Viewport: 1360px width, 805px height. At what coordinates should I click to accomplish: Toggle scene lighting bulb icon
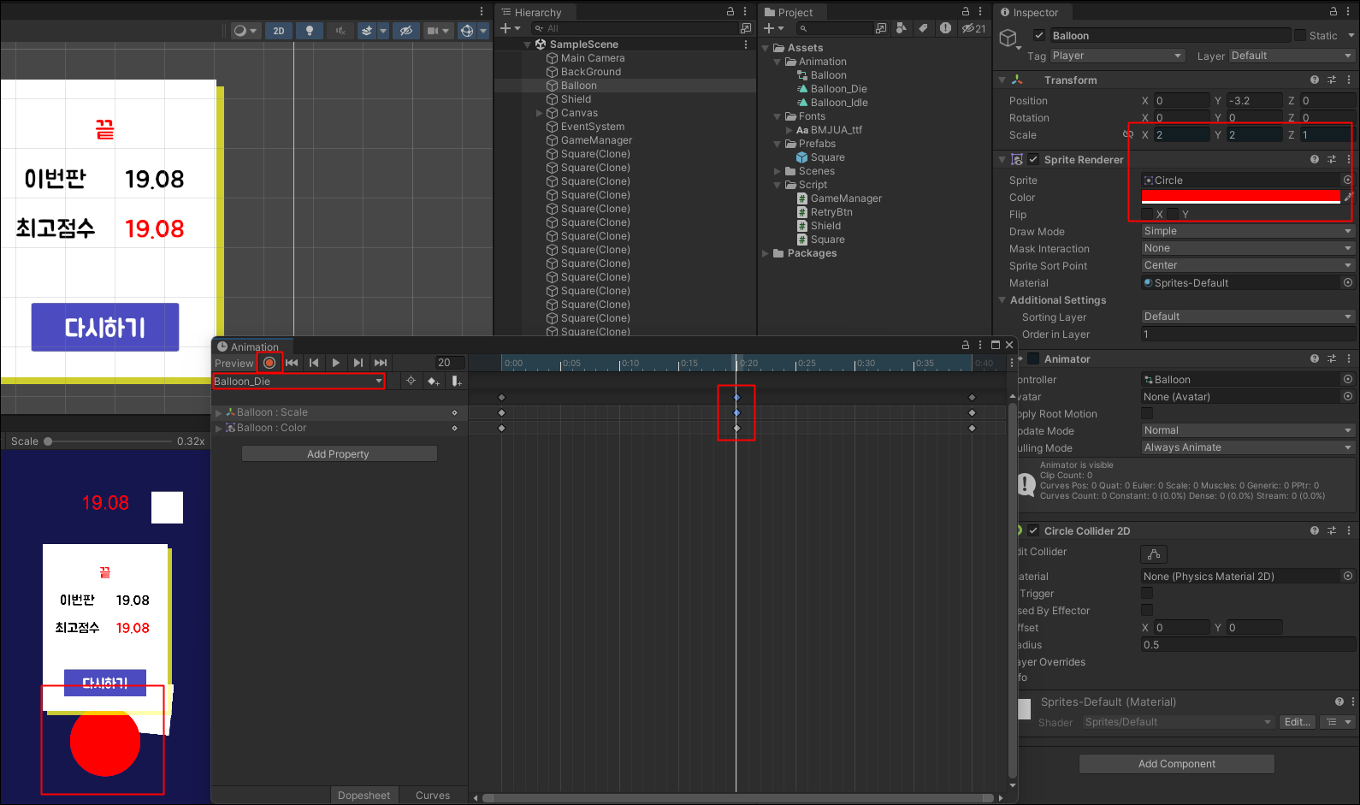coord(310,31)
